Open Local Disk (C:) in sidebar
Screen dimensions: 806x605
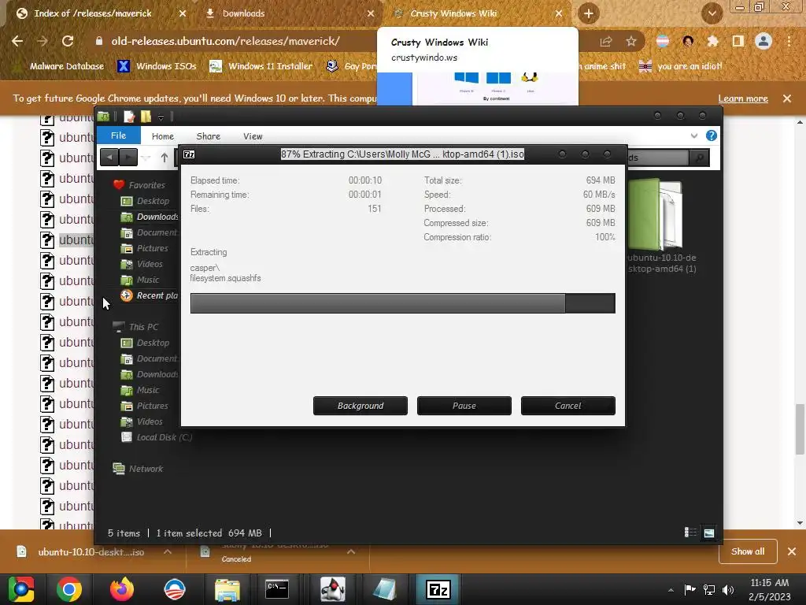point(157,437)
